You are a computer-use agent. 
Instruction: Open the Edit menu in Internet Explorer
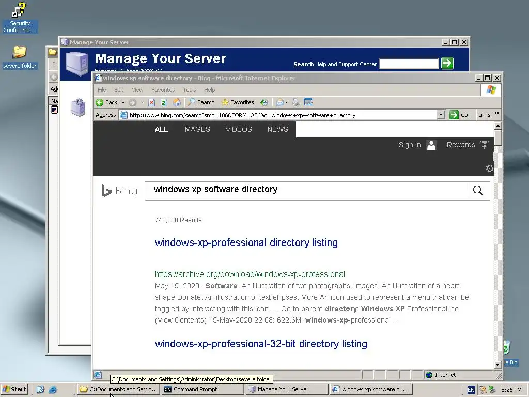click(x=119, y=90)
